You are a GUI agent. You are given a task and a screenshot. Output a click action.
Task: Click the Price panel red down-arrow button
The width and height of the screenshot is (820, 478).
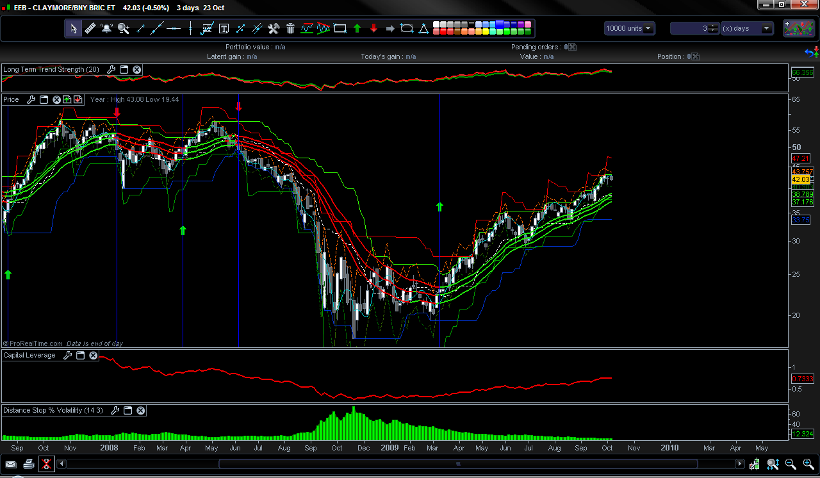[x=78, y=99]
